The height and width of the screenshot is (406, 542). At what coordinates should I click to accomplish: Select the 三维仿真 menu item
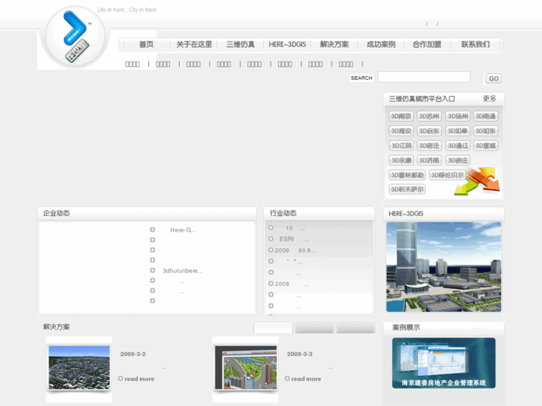(241, 45)
